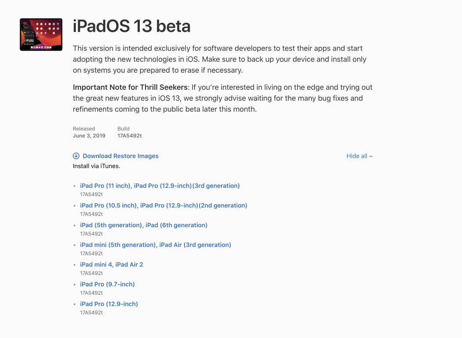Screen dimensions: 462x338
Task: Select iPad (5th generation), iPad (6th generation) link
Action: pos(144,225)
